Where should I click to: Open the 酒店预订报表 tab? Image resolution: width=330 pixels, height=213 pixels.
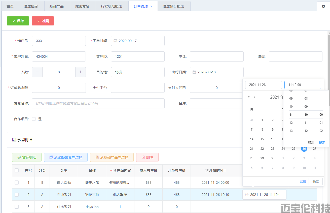(173, 6)
